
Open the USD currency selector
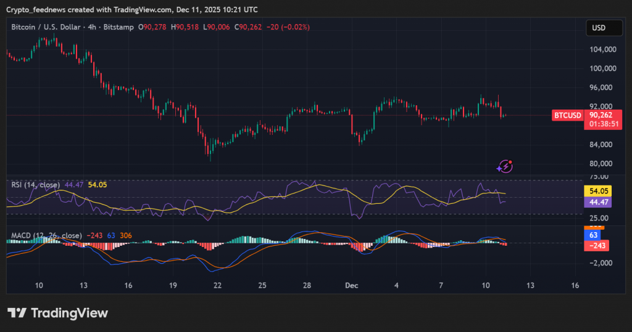point(604,28)
